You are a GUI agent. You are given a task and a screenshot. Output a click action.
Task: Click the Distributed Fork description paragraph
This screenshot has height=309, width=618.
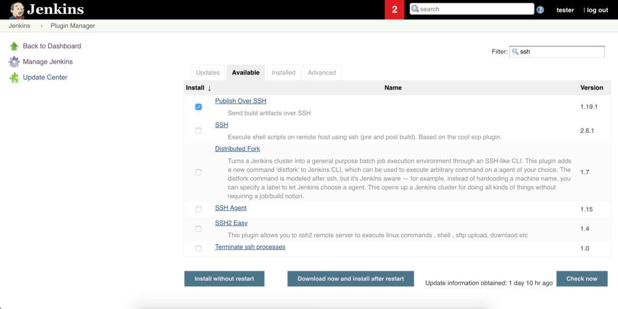click(x=400, y=178)
